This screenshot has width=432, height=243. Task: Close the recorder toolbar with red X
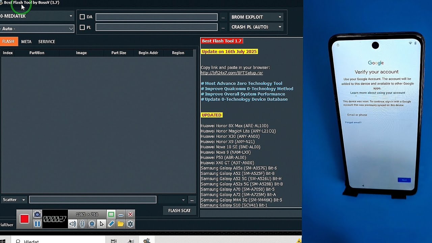[130, 214]
